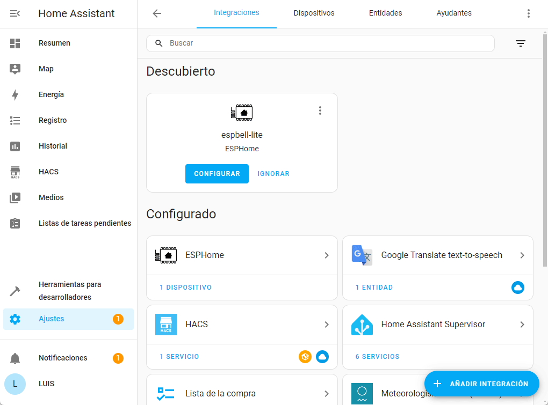Ignore the discovered espbell-lite device
The width and height of the screenshot is (548, 405).
(273, 174)
